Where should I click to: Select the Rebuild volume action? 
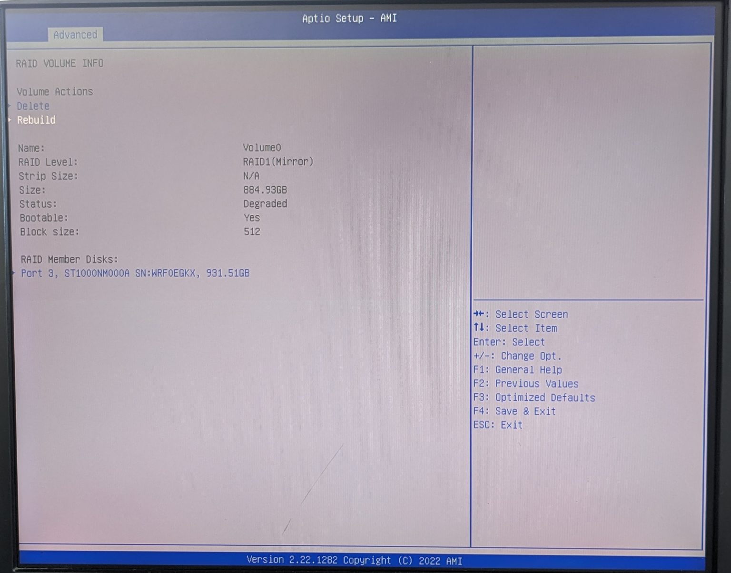tap(36, 120)
